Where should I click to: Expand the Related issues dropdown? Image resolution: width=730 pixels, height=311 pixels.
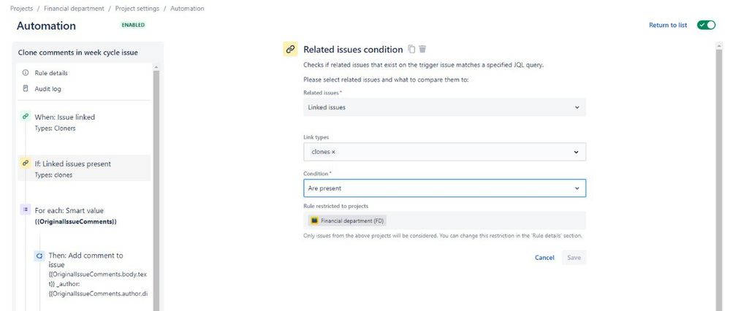[444, 107]
